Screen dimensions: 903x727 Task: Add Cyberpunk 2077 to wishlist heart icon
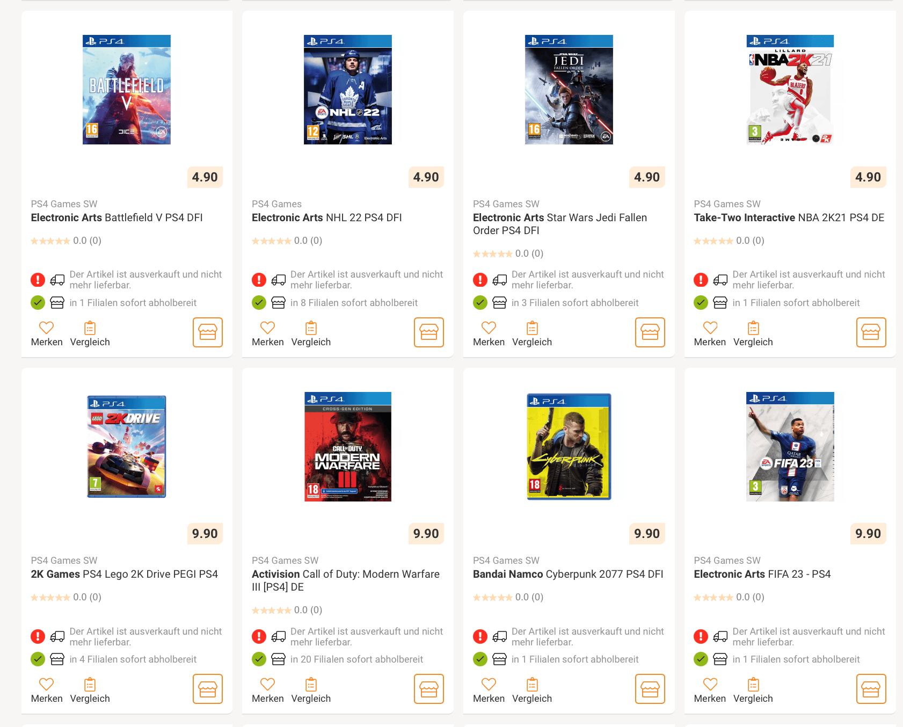click(x=489, y=684)
